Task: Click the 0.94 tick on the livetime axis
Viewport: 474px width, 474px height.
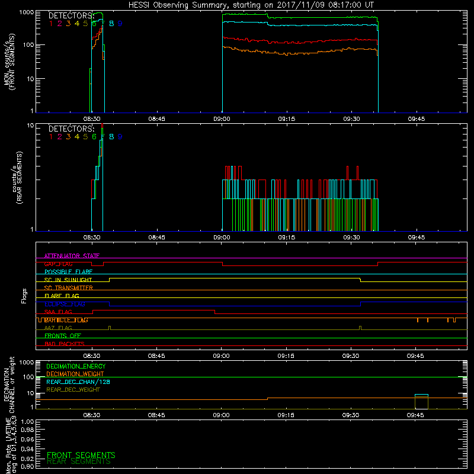Action: (27, 449)
